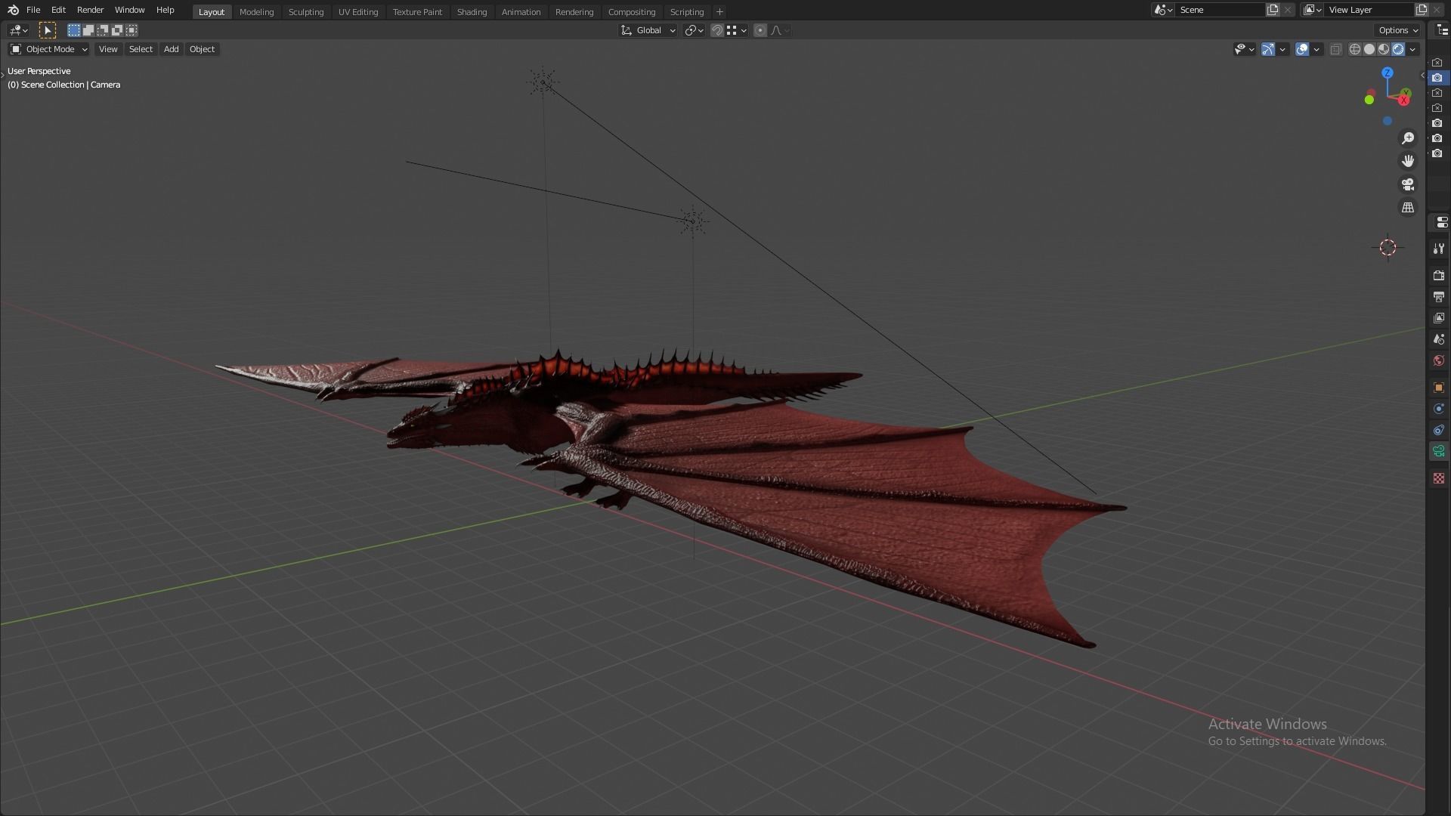Toggle camera view with camera icon
The height and width of the screenshot is (816, 1451).
(x=1408, y=184)
